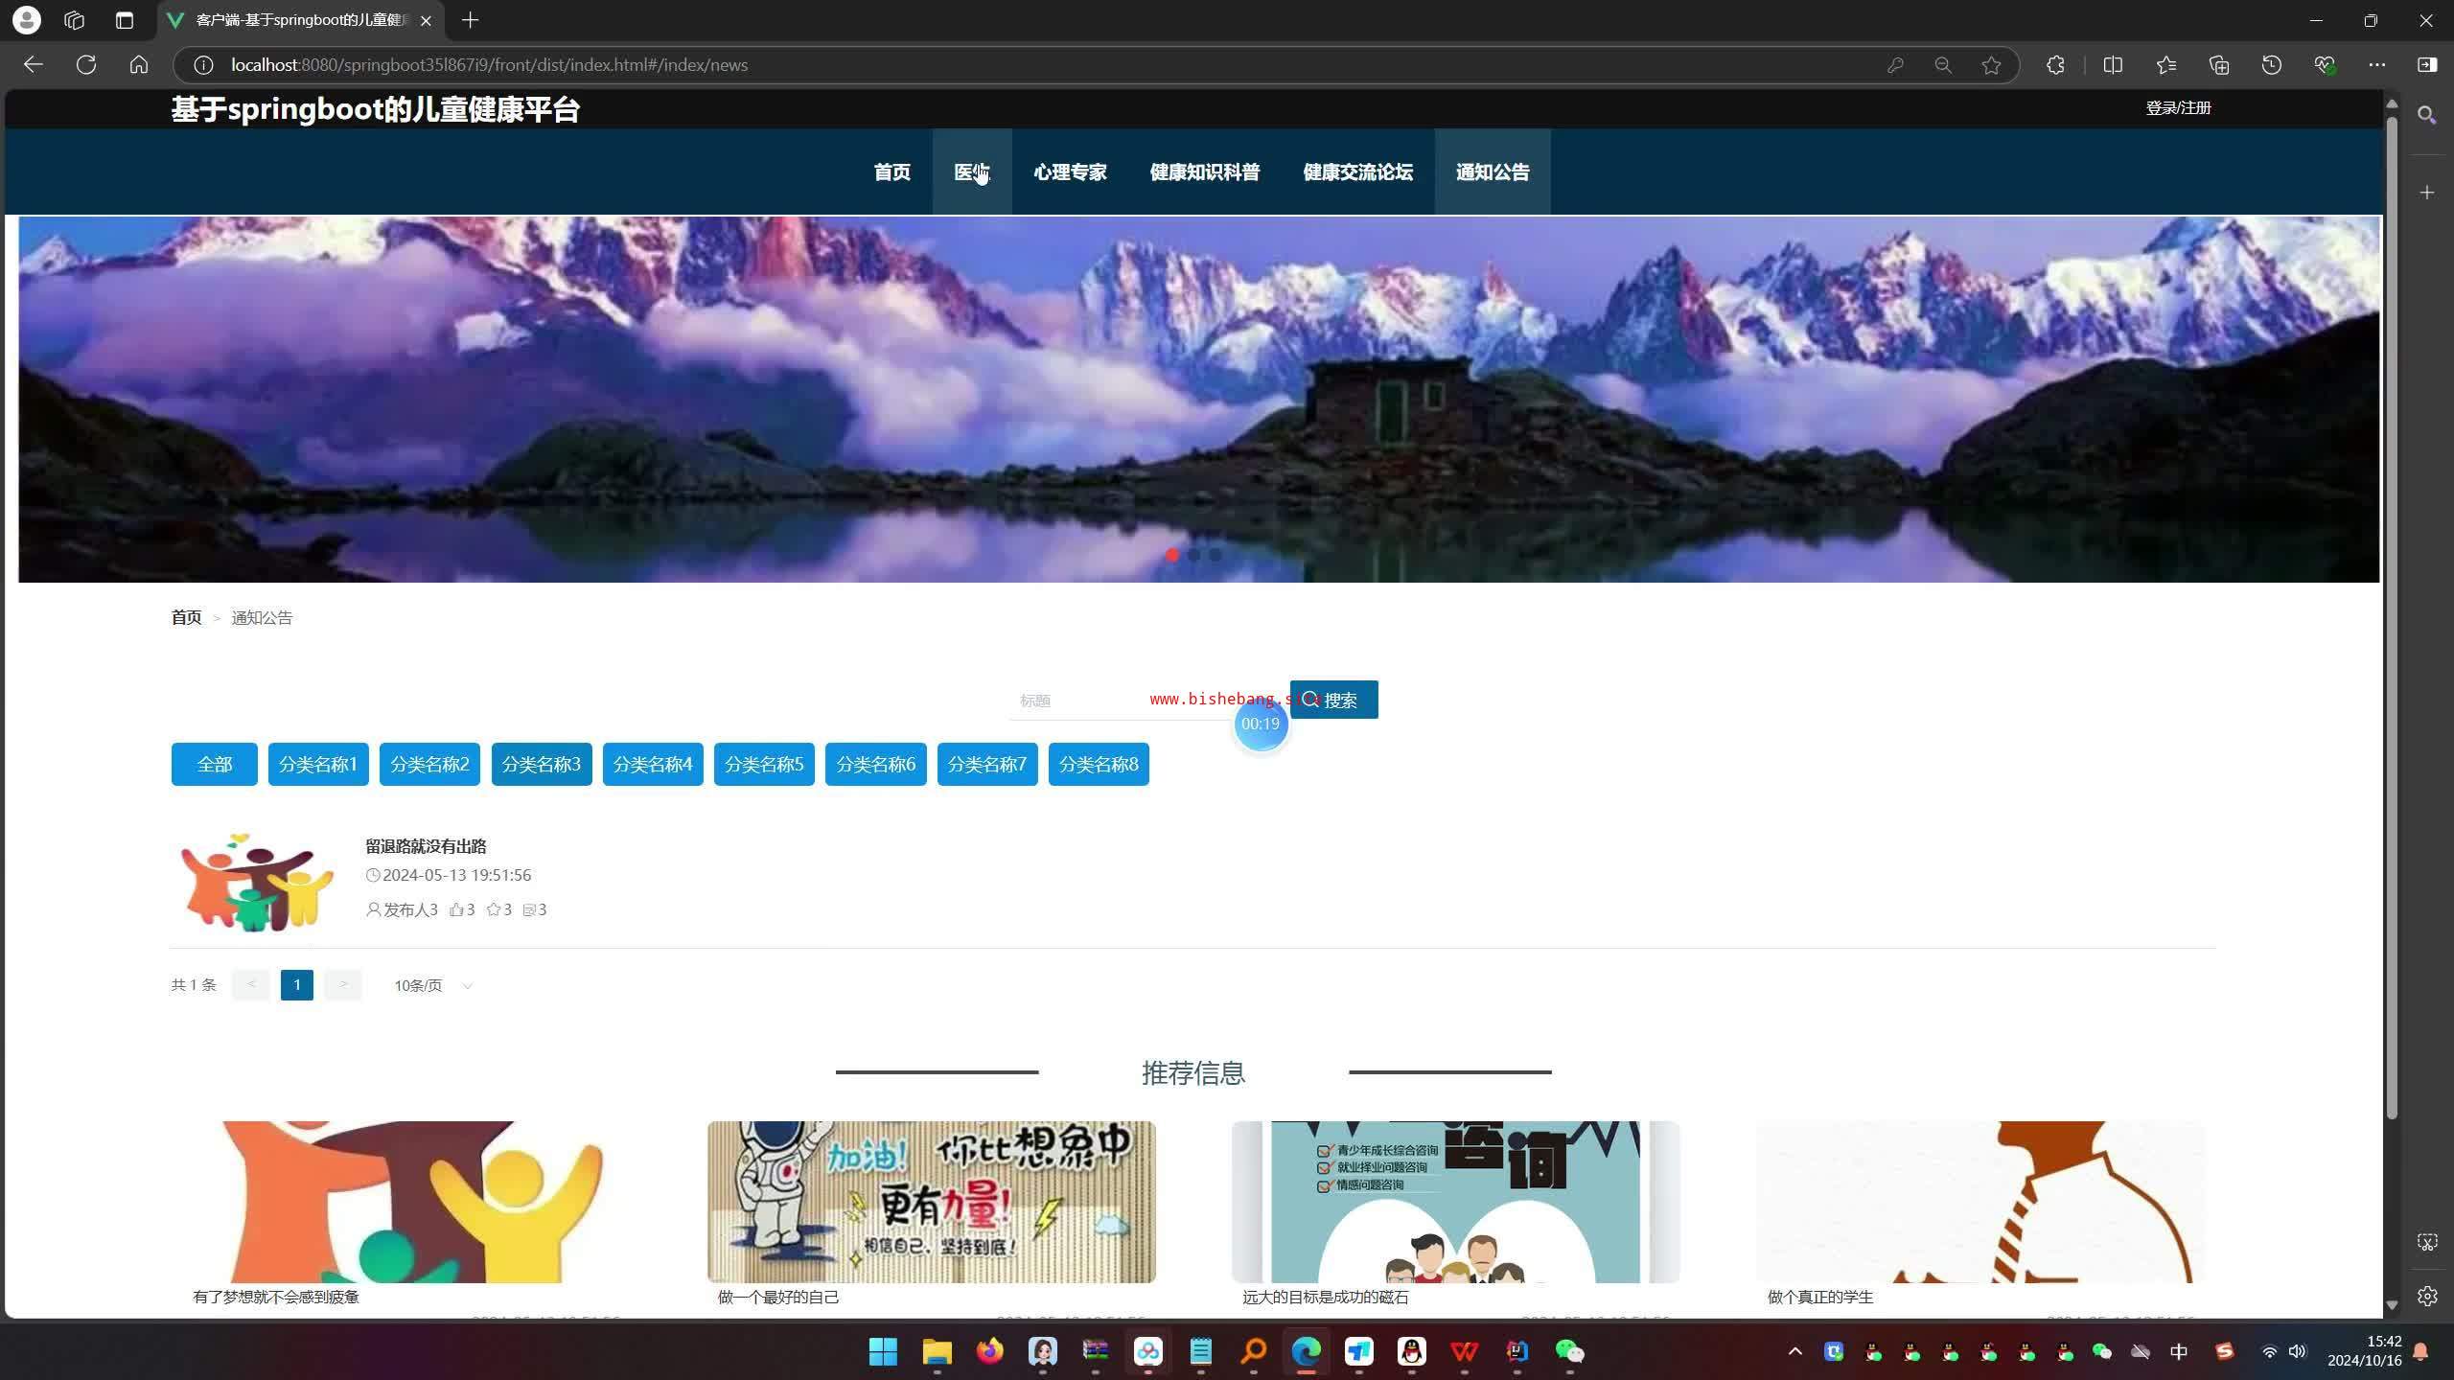
Task: Toggle split screen view icon
Action: (2113, 65)
